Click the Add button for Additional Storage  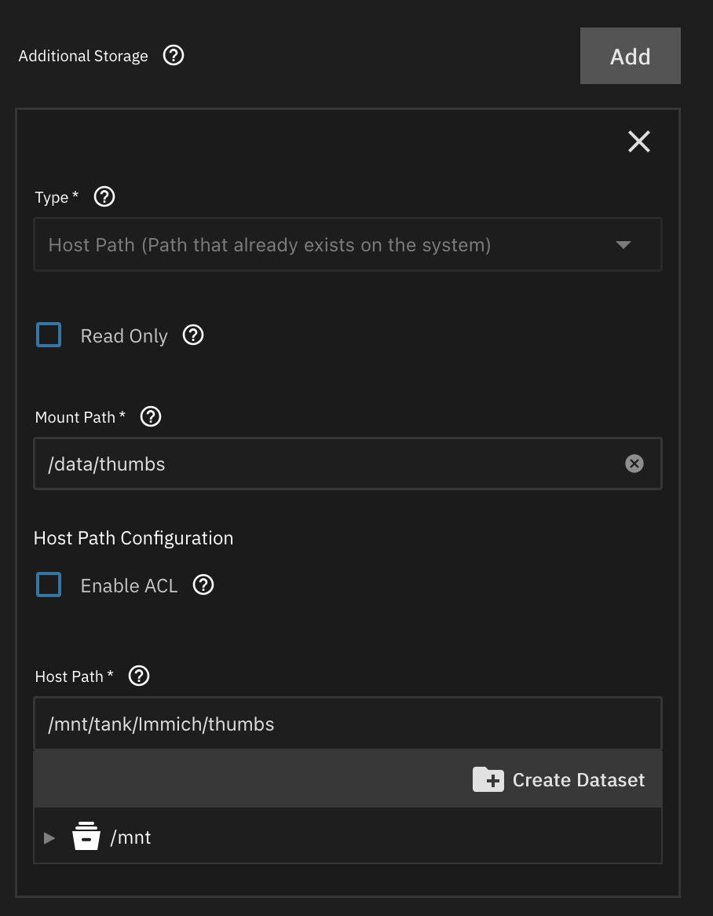pos(631,55)
